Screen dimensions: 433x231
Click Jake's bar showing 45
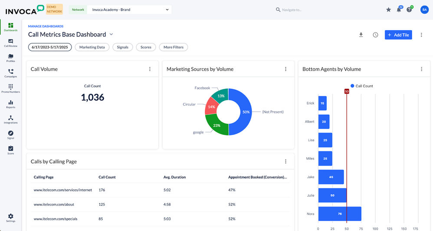point(331,177)
